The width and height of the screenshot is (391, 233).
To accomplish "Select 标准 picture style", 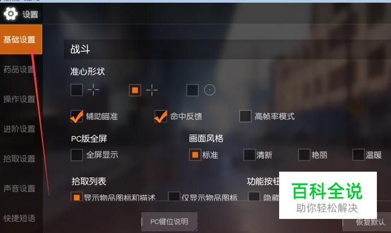I will pos(195,155).
